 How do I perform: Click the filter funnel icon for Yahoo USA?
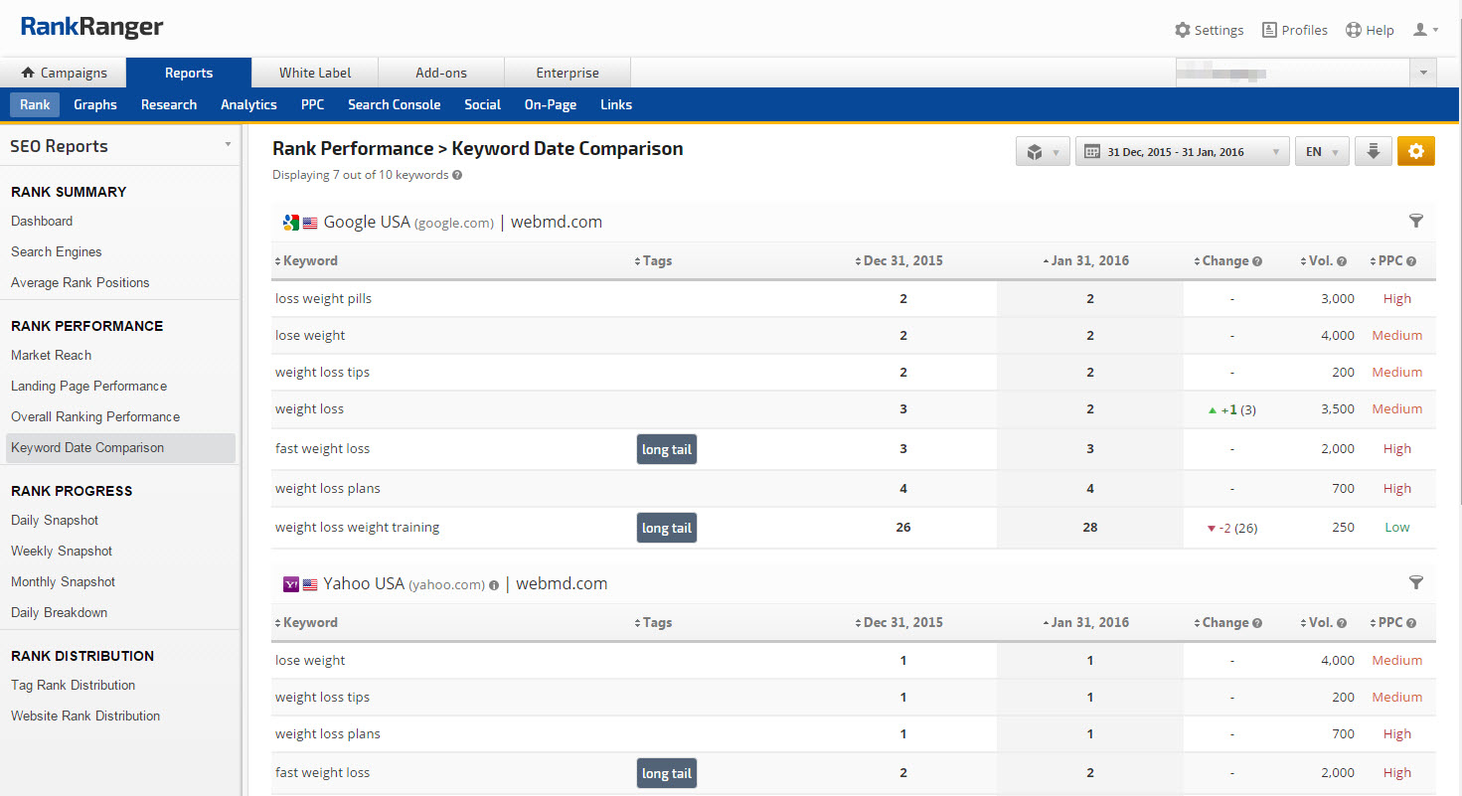tap(1416, 583)
